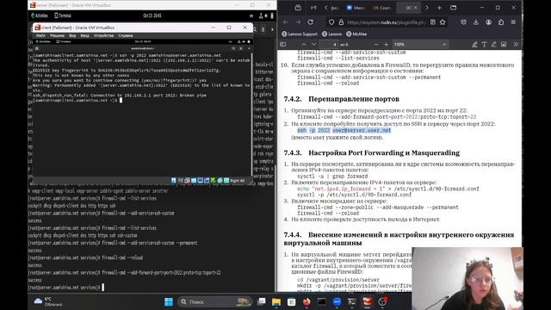Open Файл menu in client VirtualBox window
The height and width of the screenshot is (310, 551).
click(x=40, y=35)
